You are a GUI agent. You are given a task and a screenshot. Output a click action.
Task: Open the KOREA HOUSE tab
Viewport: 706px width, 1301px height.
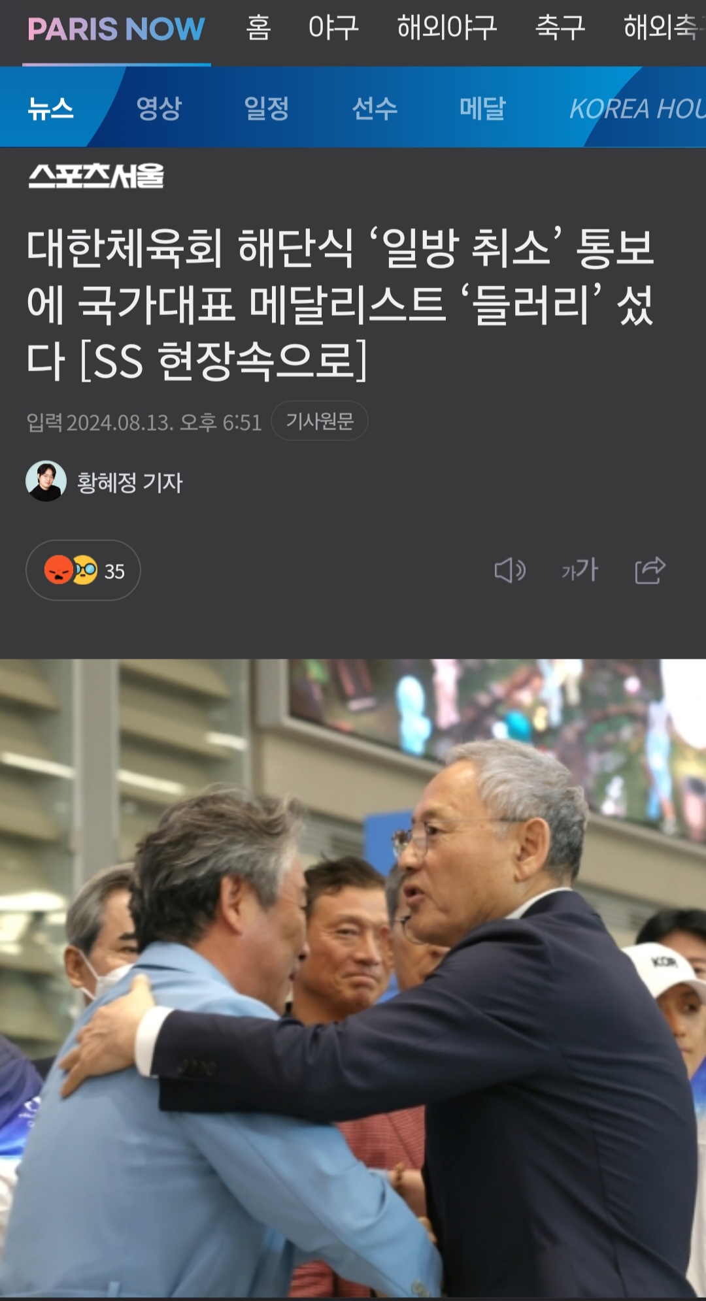pos(637,108)
